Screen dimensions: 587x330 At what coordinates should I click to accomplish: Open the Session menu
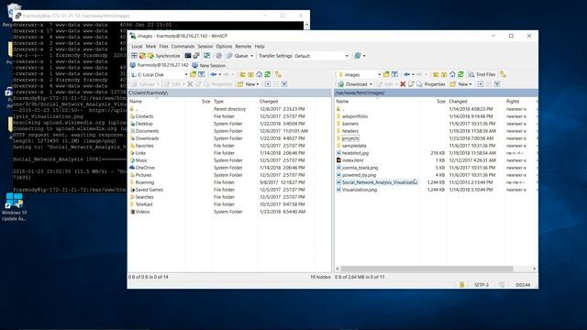point(205,47)
